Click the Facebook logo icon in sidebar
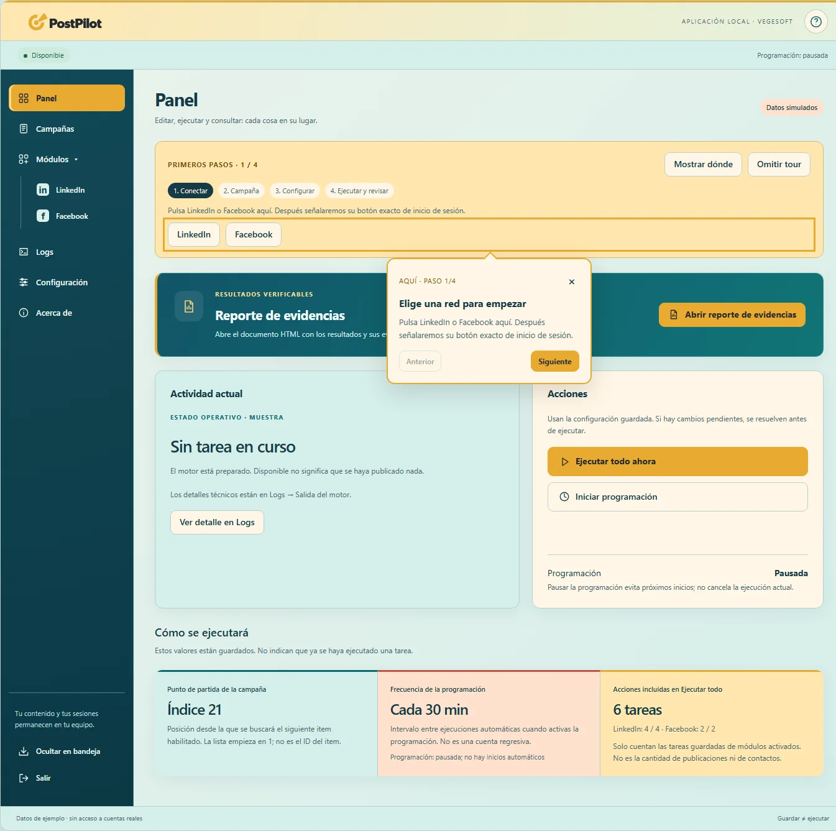 tap(43, 216)
